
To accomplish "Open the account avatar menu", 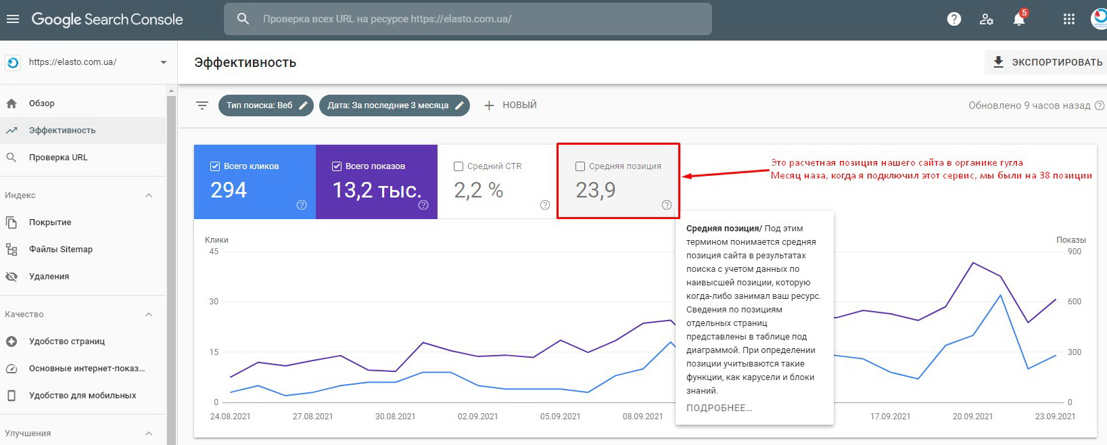I will (1100, 19).
